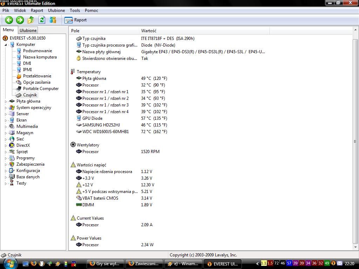
Task: Expand the System operacyjny tree node
Action: pos(6,108)
